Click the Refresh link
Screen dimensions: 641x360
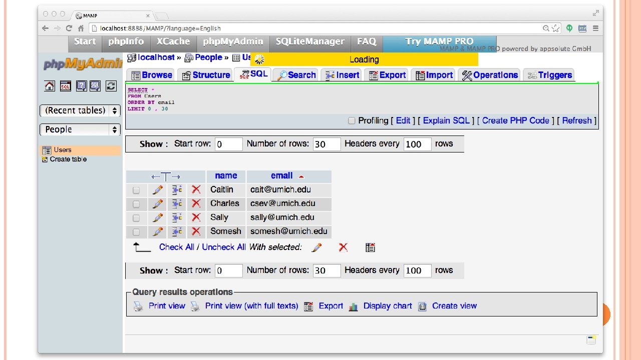click(x=576, y=120)
